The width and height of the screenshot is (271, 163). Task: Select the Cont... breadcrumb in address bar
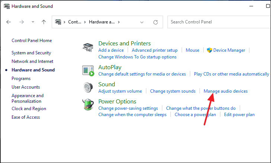[x=74, y=22]
